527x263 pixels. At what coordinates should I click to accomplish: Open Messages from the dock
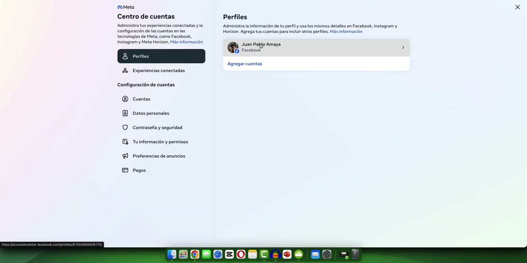[x=206, y=255]
